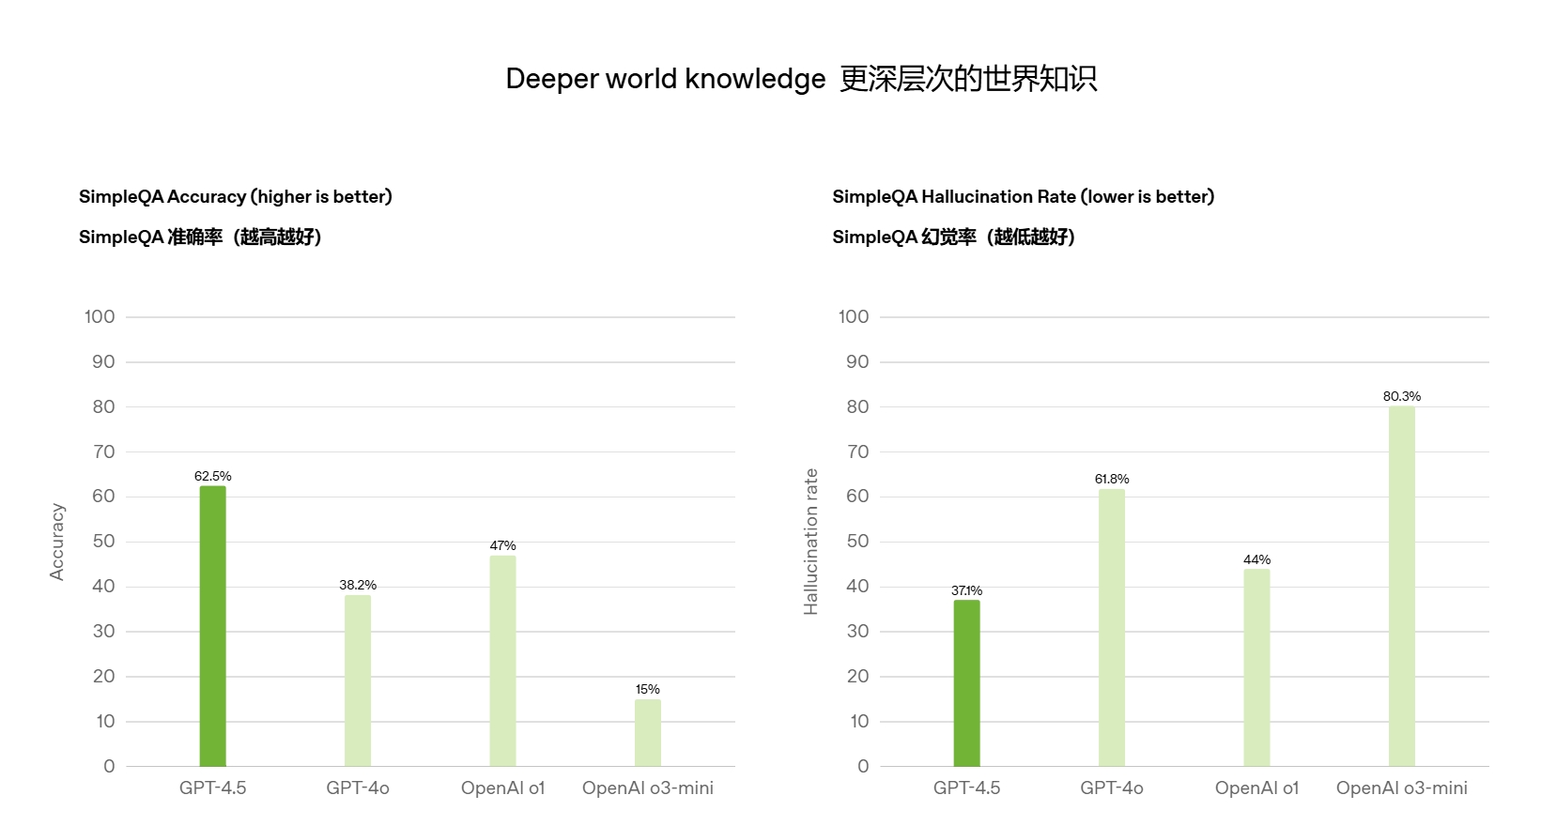Click the vertical 'Hallucination rate' y-axis label
1541x826 pixels.
tap(811, 542)
